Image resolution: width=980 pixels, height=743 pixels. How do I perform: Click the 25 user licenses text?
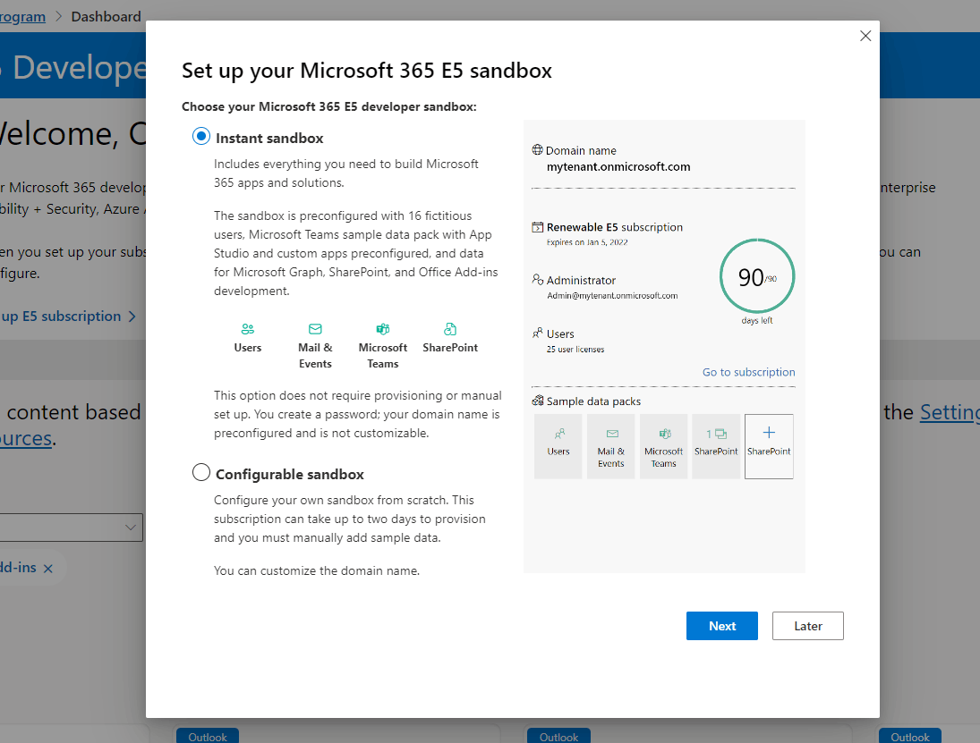click(575, 350)
